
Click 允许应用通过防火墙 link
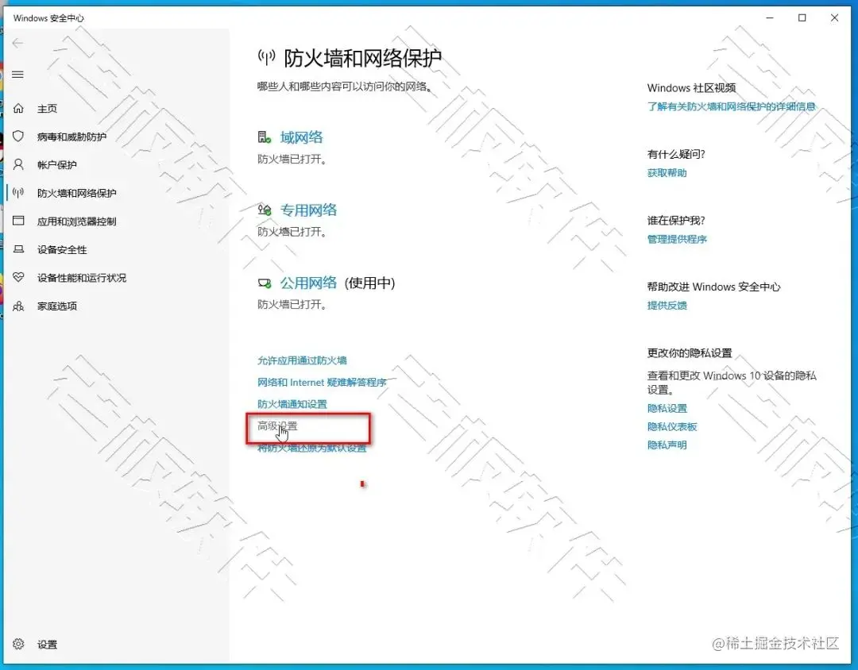click(x=302, y=360)
